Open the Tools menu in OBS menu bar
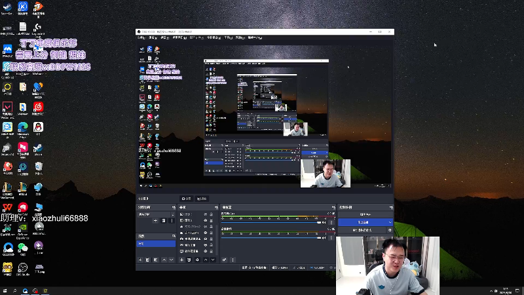 (x=228, y=38)
